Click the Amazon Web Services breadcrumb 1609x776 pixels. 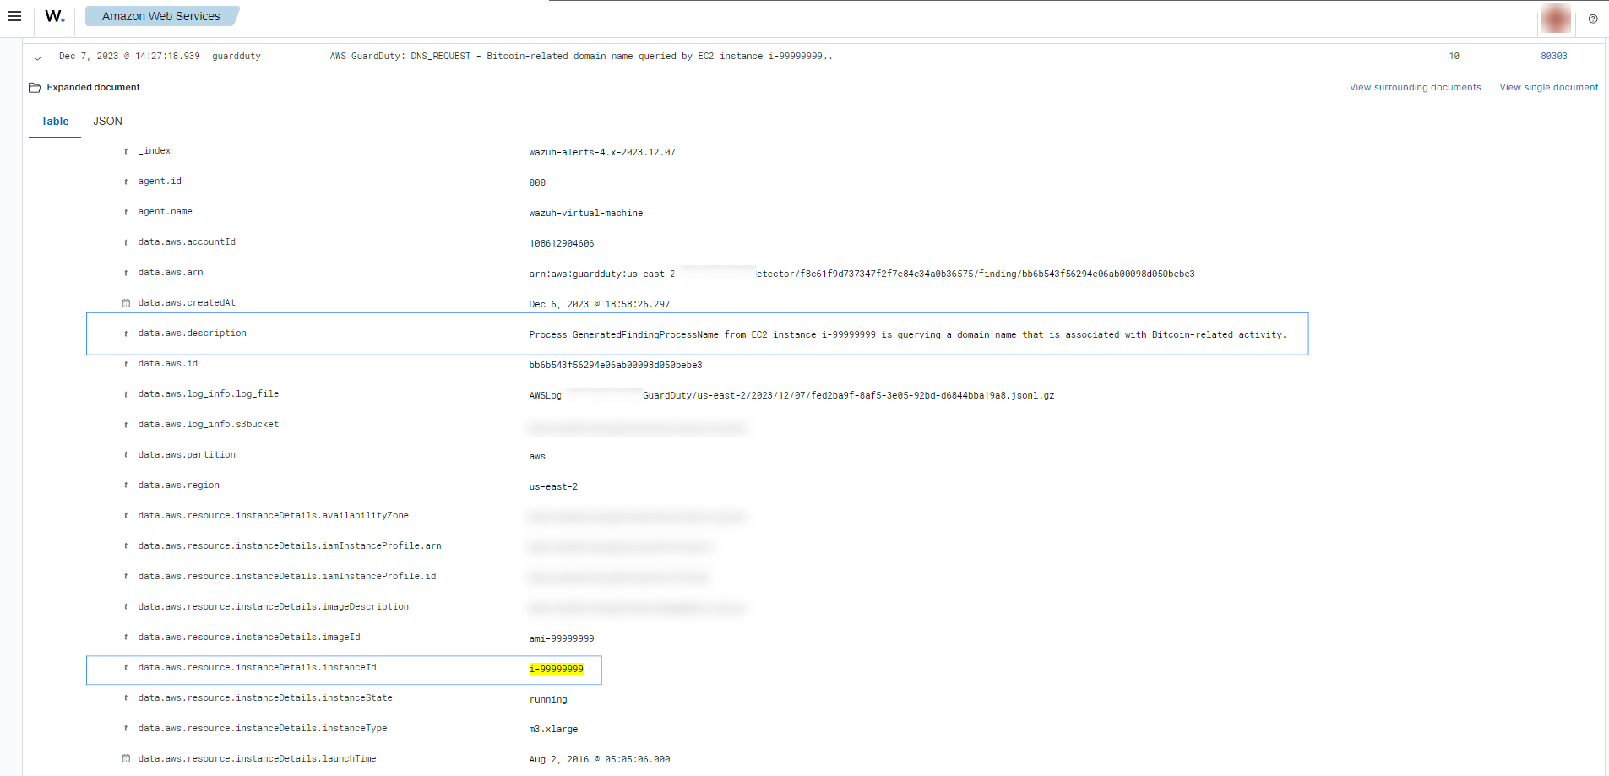point(161,16)
